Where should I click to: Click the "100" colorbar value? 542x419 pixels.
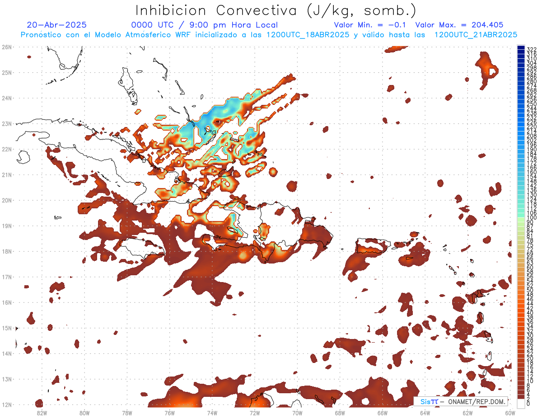tap(532, 218)
